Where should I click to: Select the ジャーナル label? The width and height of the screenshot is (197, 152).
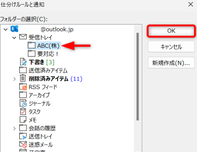(40, 103)
